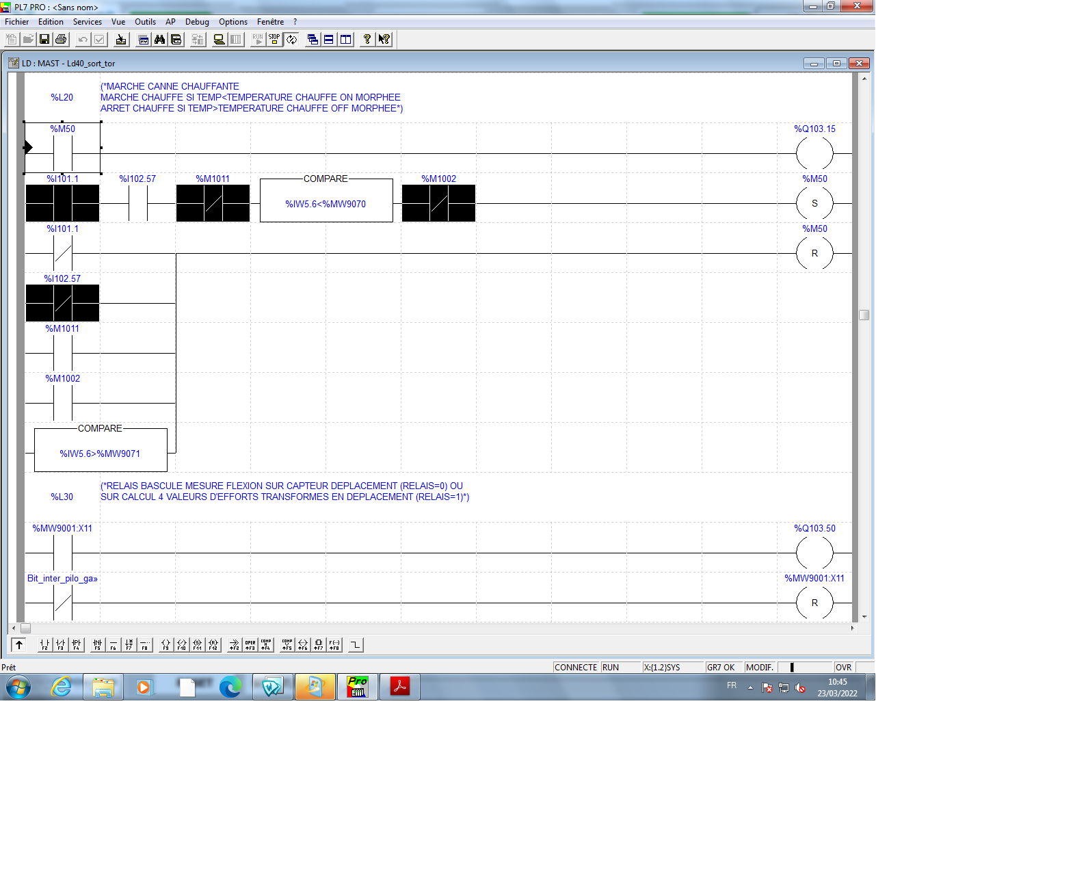Click the %Q103.15 output coil

814,153
